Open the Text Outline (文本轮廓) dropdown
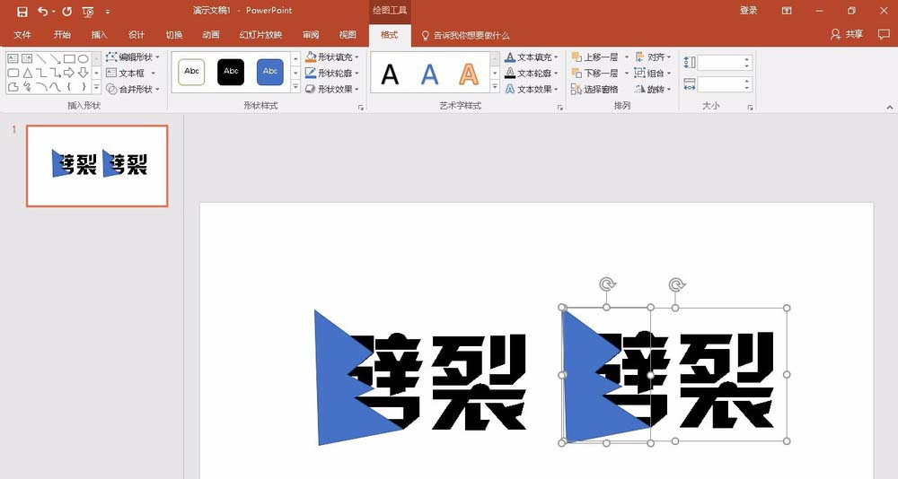This screenshot has width=898, height=479. tap(532, 73)
